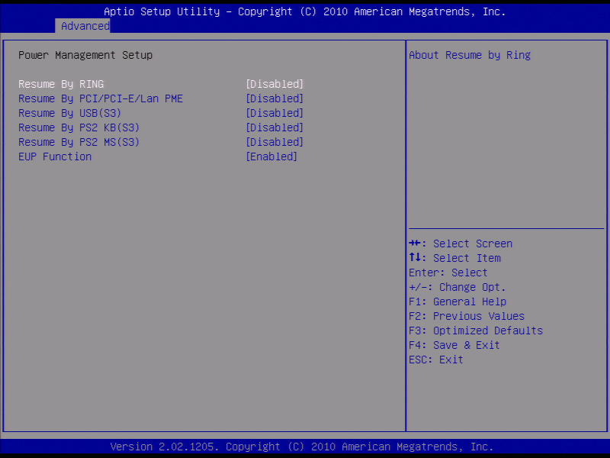Image resolution: width=610 pixels, height=458 pixels.
Task: Select the Resume By PS2 KB(S3) option
Action: coord(79,127)
